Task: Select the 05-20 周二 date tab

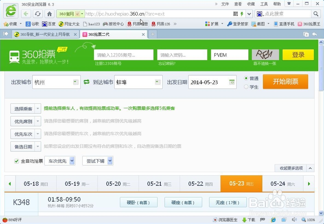Action: (x=118, y=184)
